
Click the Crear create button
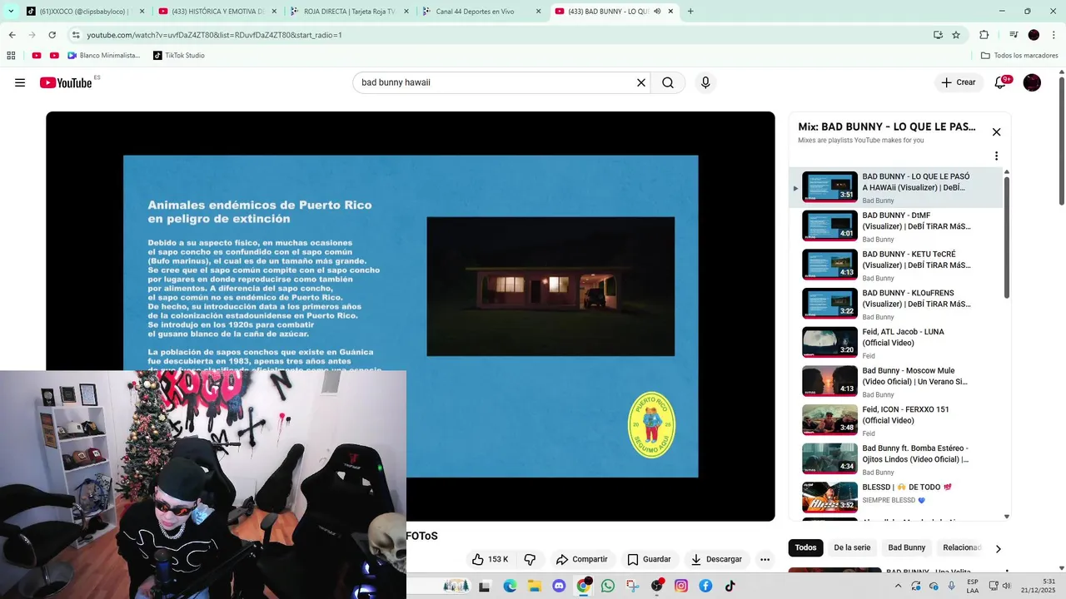pyautogui.click(x=959, y=82)
